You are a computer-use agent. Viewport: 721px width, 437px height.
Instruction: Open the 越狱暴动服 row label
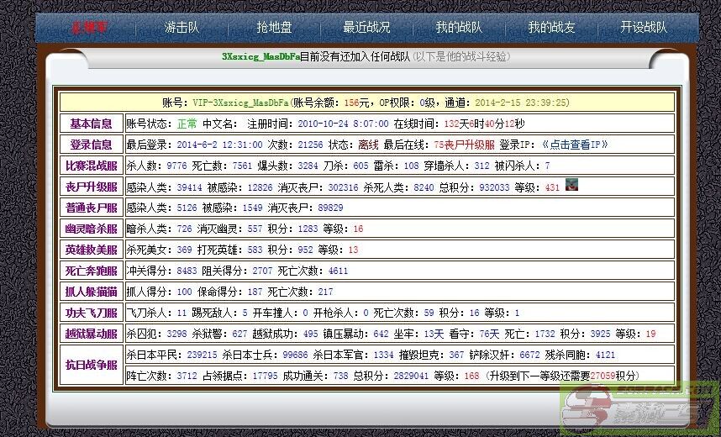[x=91, y=334]
